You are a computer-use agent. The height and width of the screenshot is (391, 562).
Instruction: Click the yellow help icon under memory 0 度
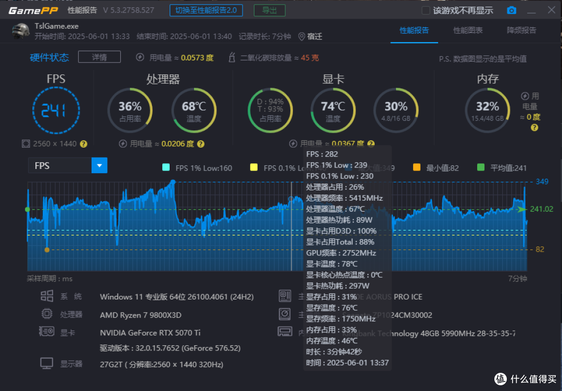click(534, 127)
